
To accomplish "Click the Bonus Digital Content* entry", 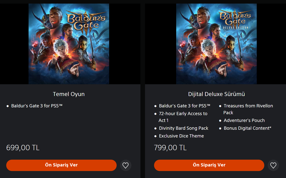I will tap(247, 128).
